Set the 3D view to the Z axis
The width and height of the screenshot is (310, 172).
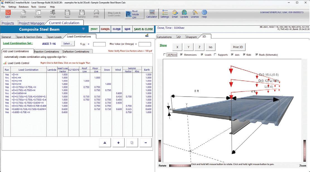click(199, 47)
